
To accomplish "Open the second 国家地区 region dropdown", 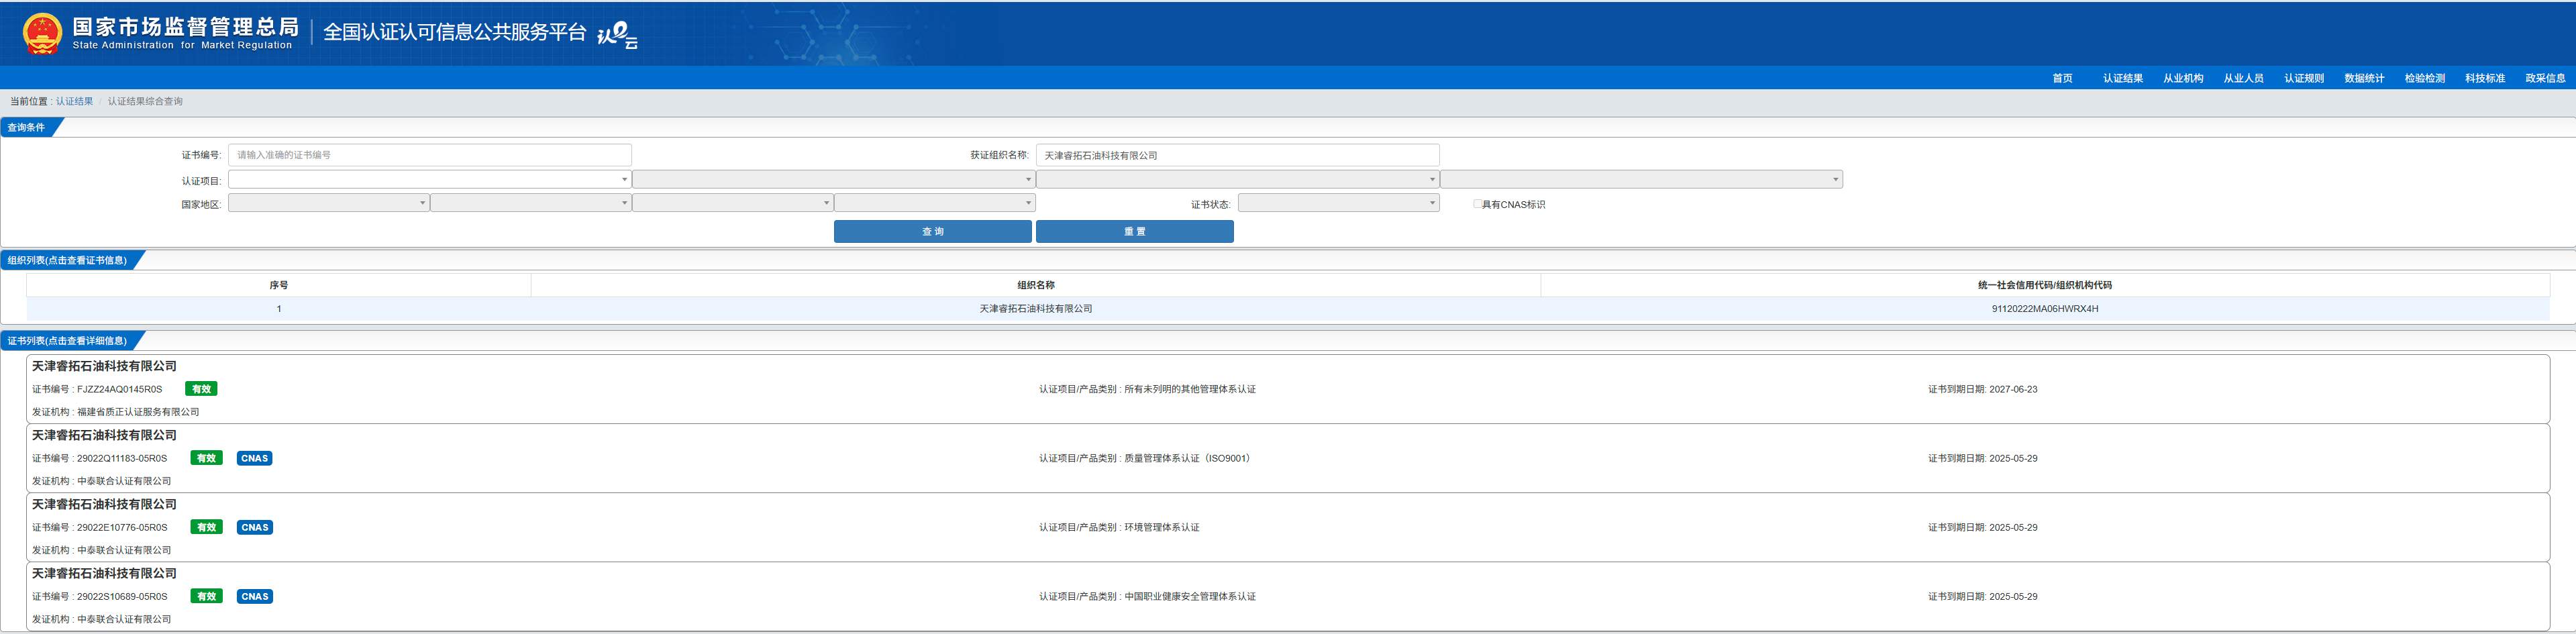I will coord(531,203).
